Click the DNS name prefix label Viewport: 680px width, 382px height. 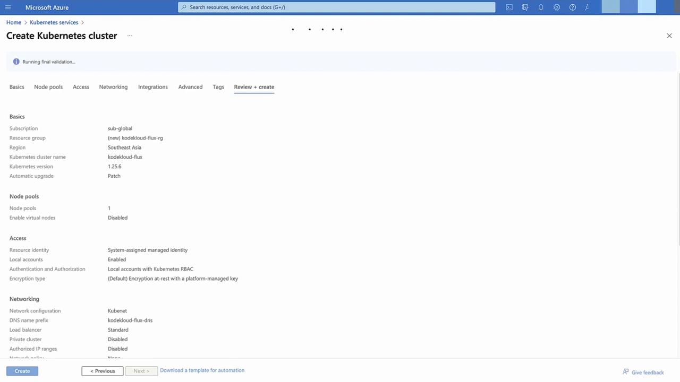click(x=29, y=320)
